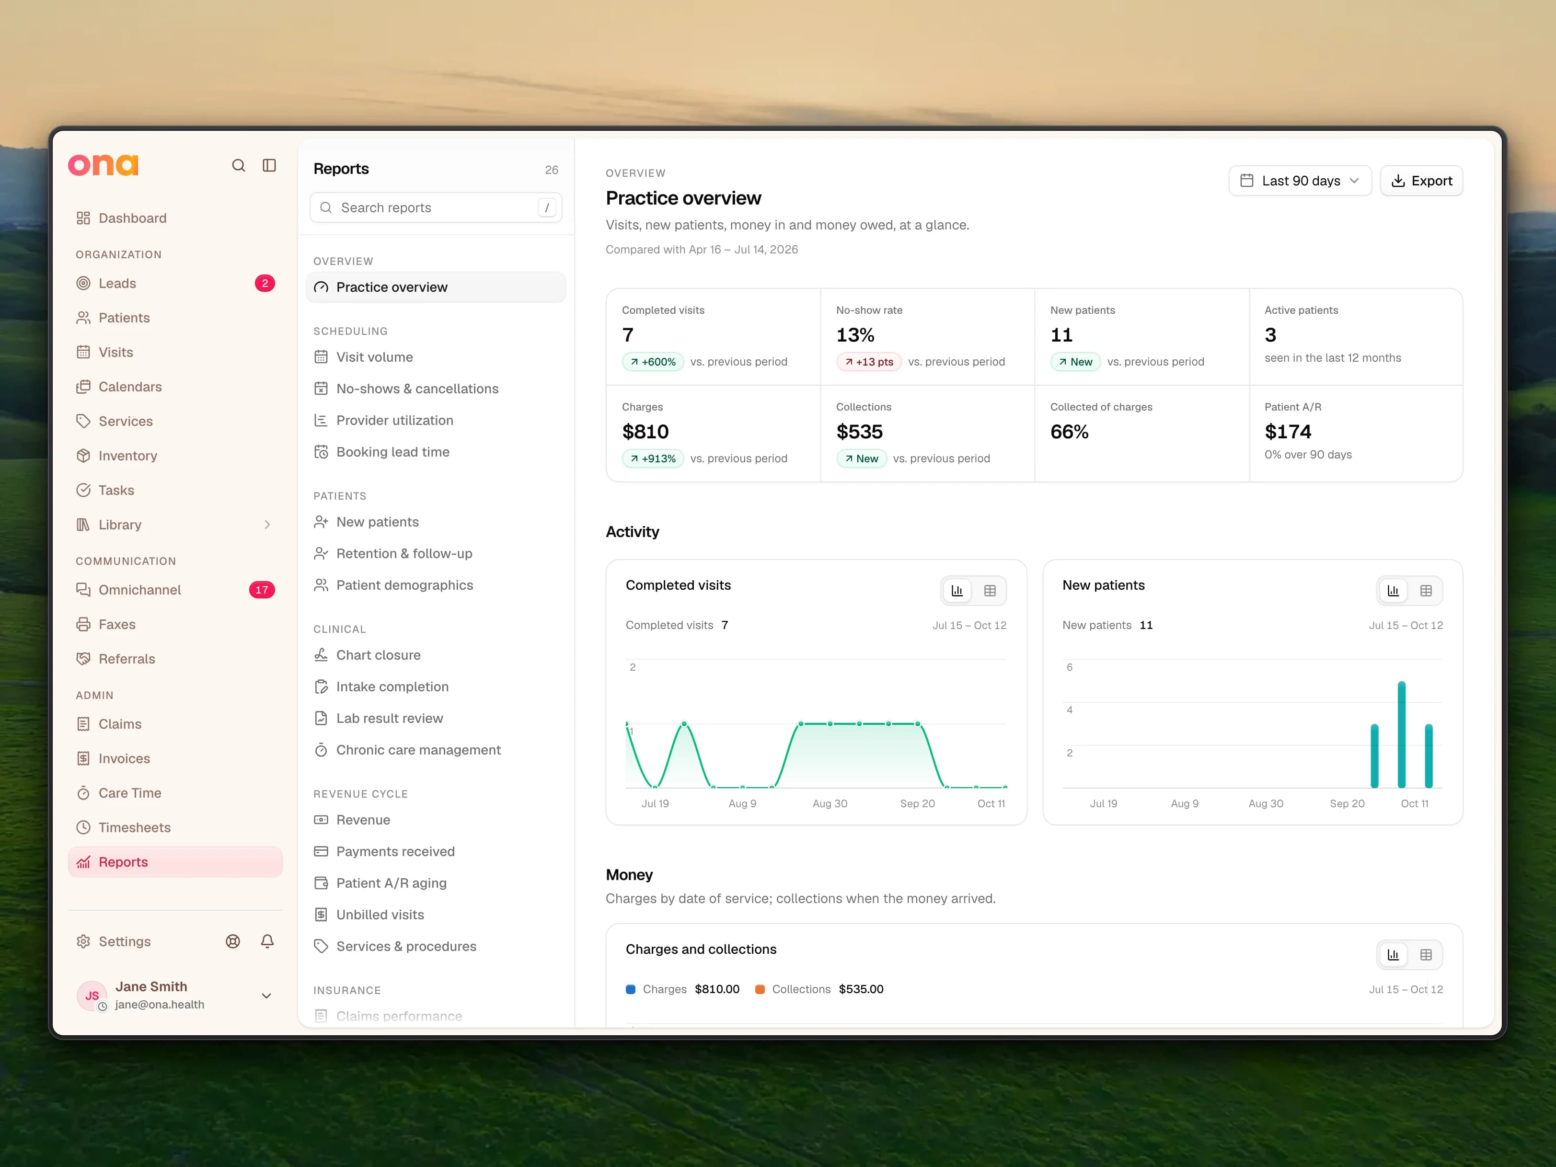The width and height of the screenshot is (1556, 1167).
Task: Click the Booking lead time icon
Action: [x=321, y=452]
